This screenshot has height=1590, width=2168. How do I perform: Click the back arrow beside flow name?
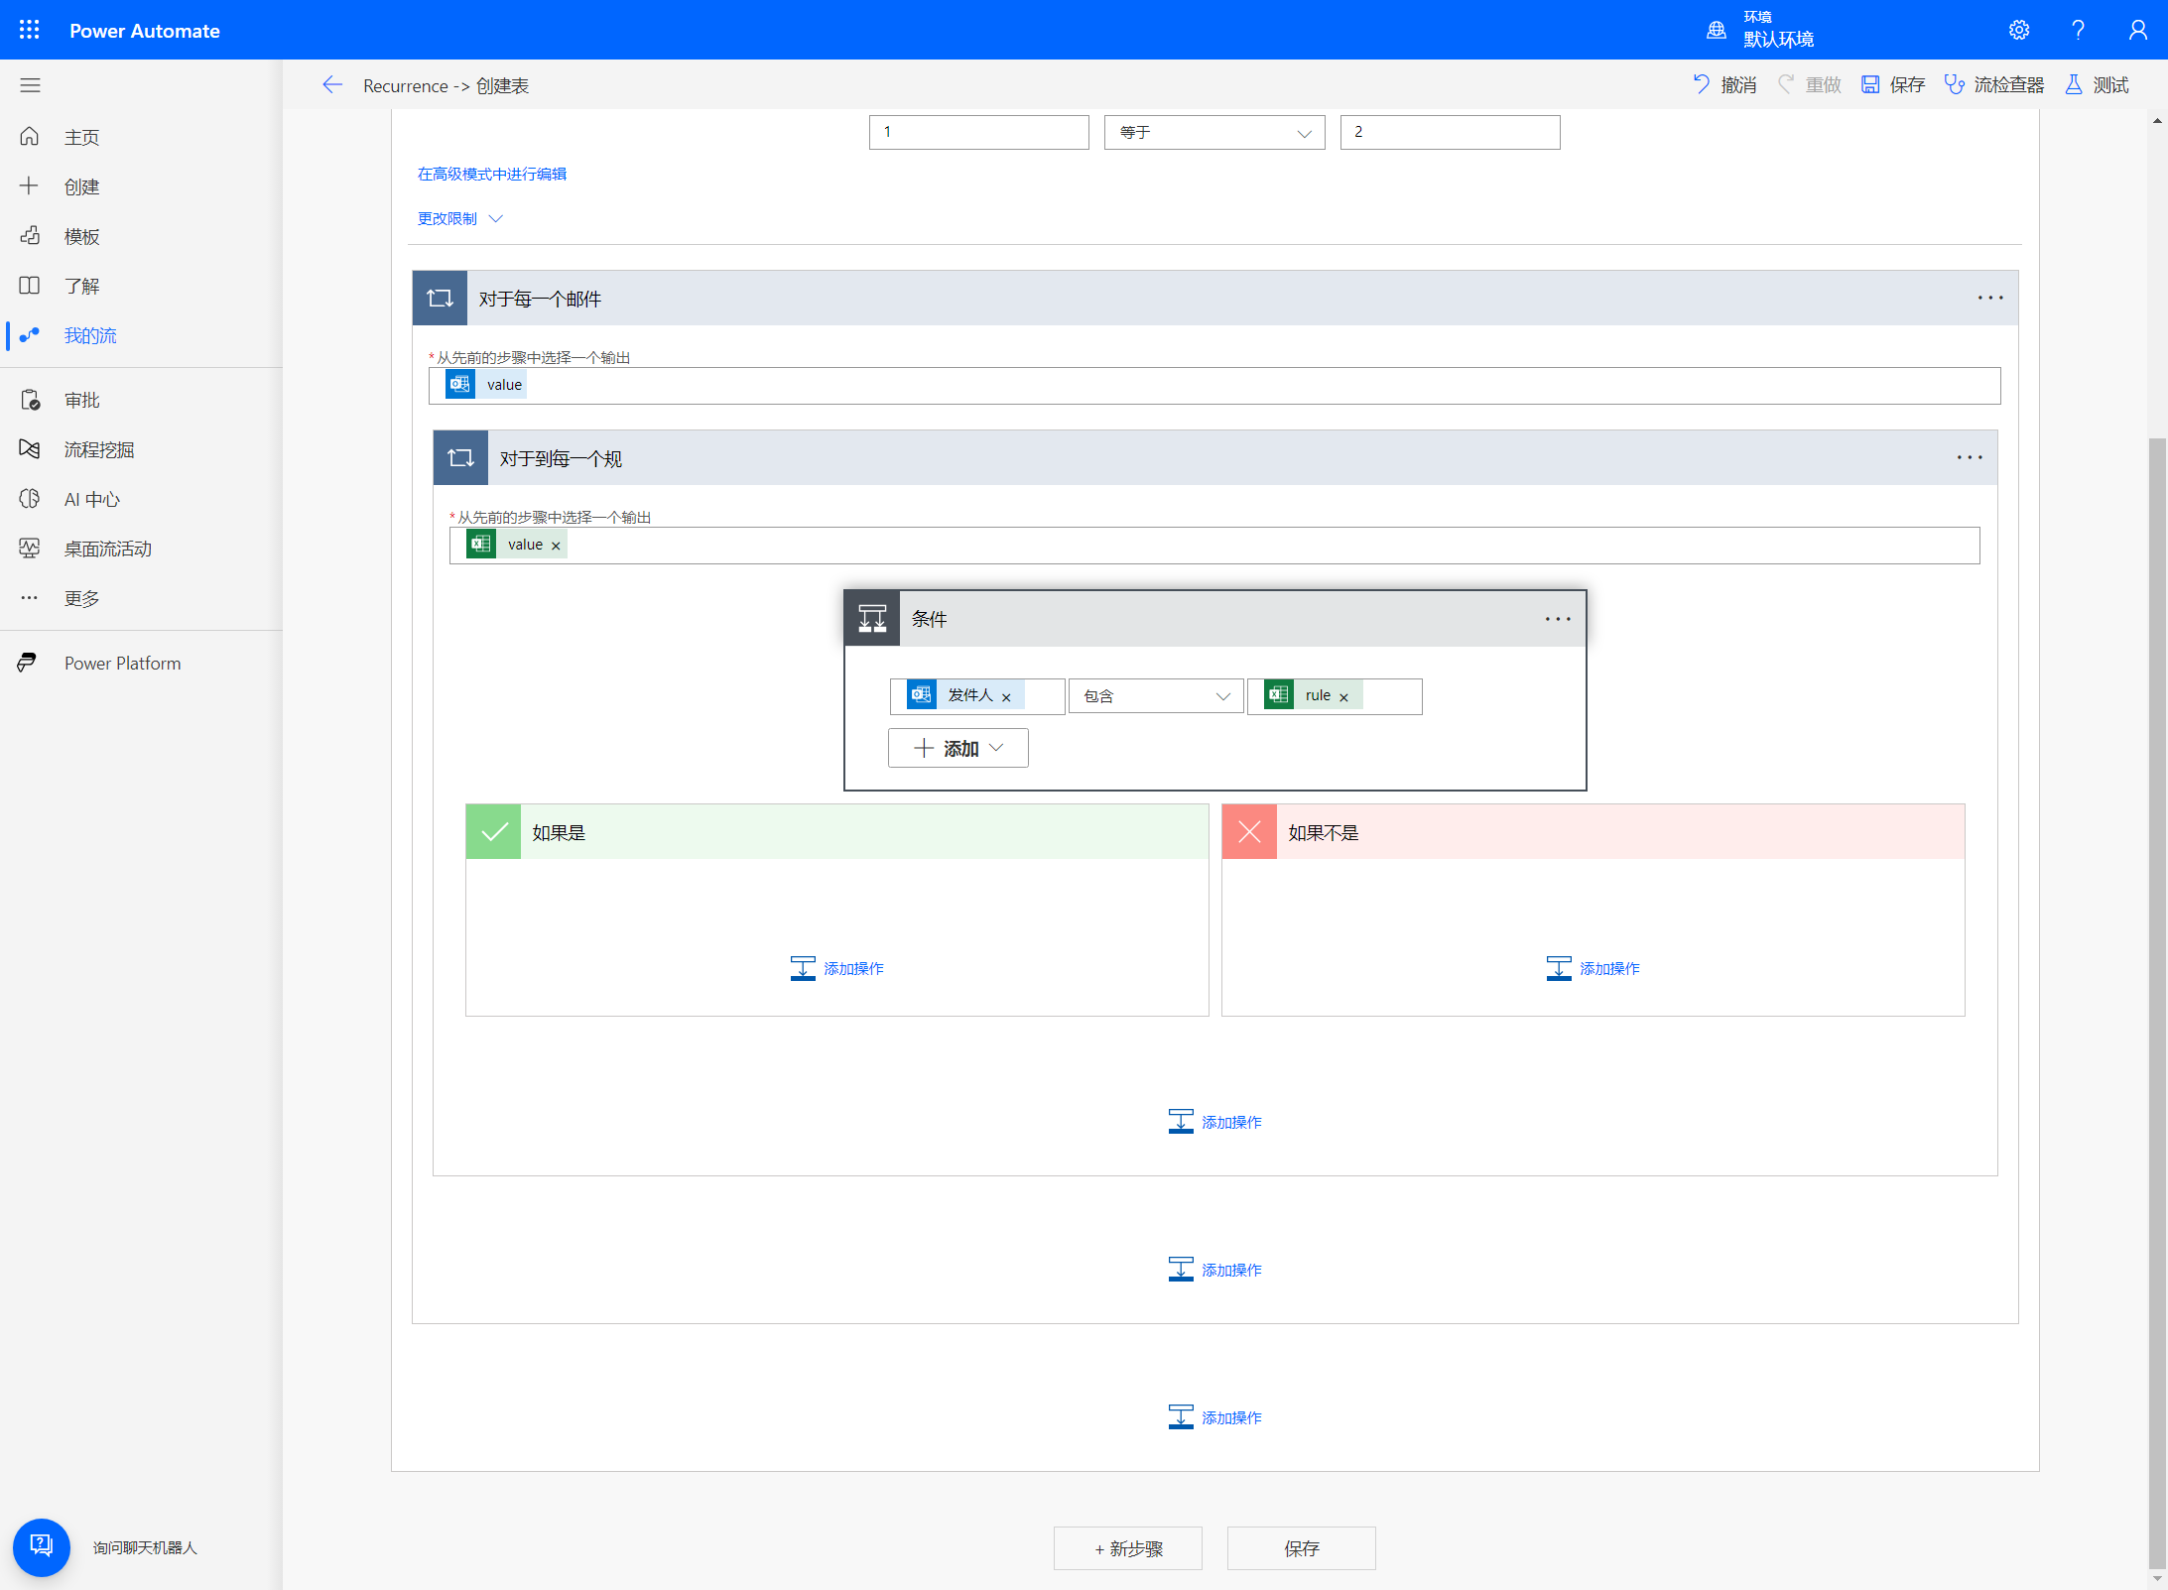(x=332, y=85)
